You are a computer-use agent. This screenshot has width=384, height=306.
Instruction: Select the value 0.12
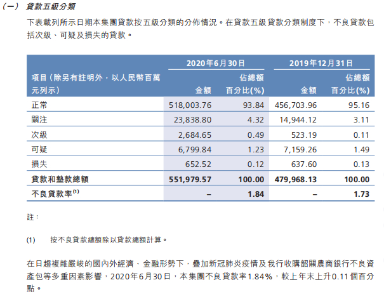point(256,164)
